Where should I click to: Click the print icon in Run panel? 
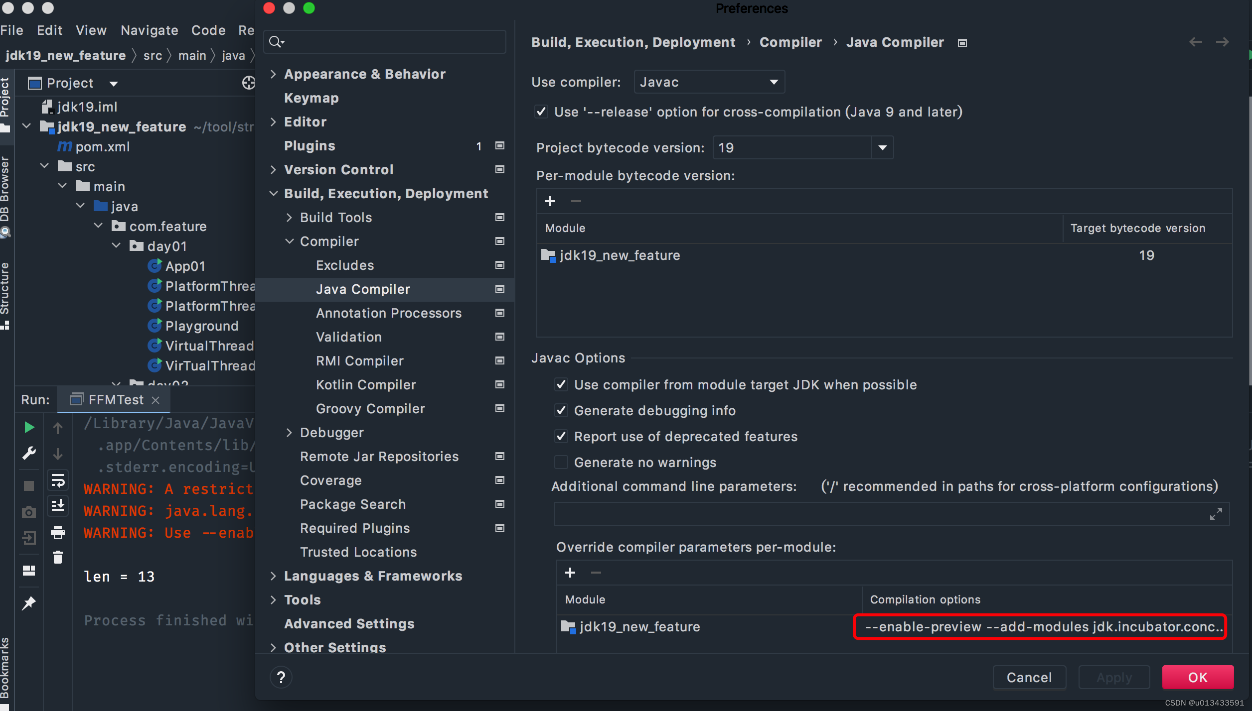point(58,532)
